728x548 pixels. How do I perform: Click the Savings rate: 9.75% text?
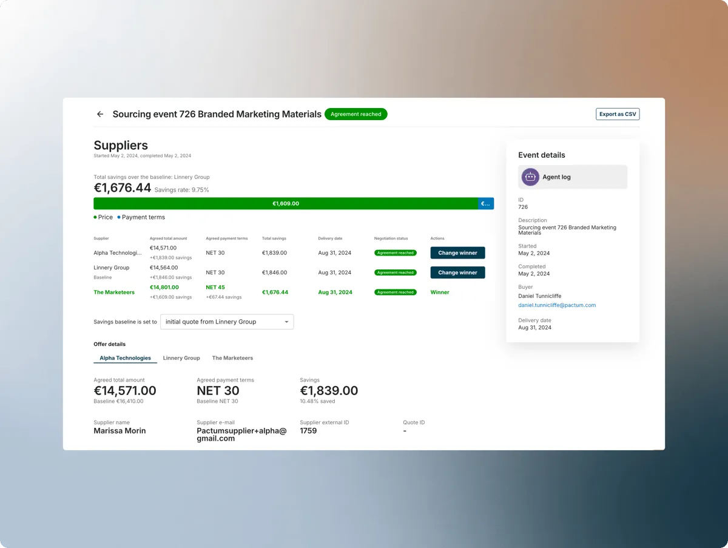[x=181, y=190]
